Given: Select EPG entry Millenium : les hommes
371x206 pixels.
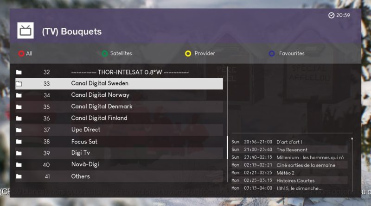Looking at the screenshot, I should [289, 157].
